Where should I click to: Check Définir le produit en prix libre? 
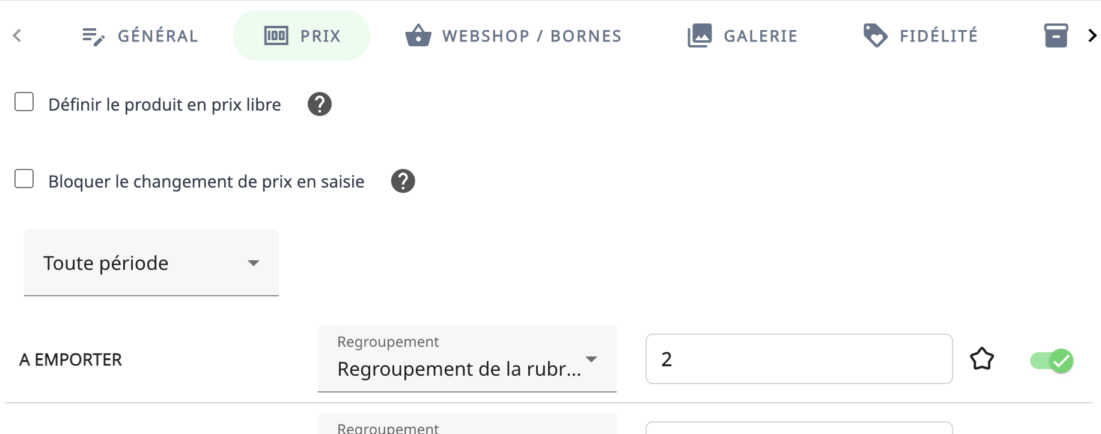click(x=24, y=102)
